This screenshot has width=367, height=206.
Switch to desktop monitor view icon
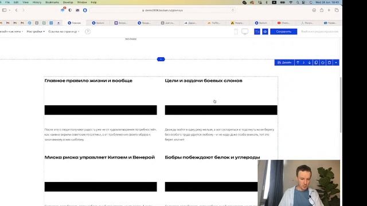coord(245,31)
